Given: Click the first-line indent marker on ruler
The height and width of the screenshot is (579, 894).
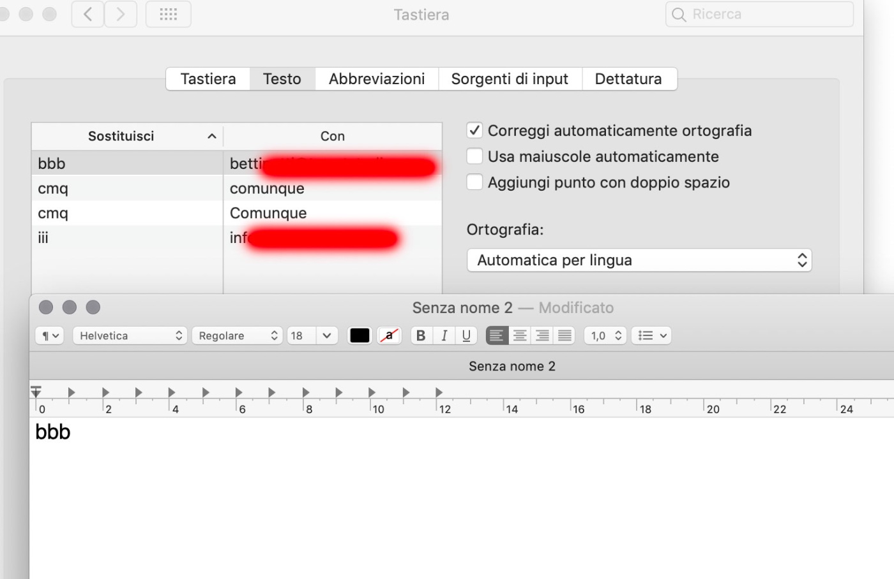Looking at the screenshot, I should pos(36,388).
